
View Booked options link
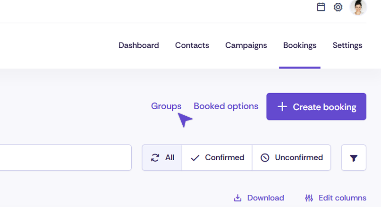tap(226, 106)
